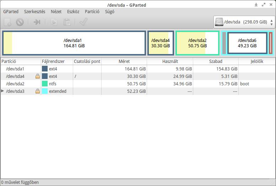The image size is (276, 186).
Task: Open the Szerkesztés menu
Action: [34, 12]
